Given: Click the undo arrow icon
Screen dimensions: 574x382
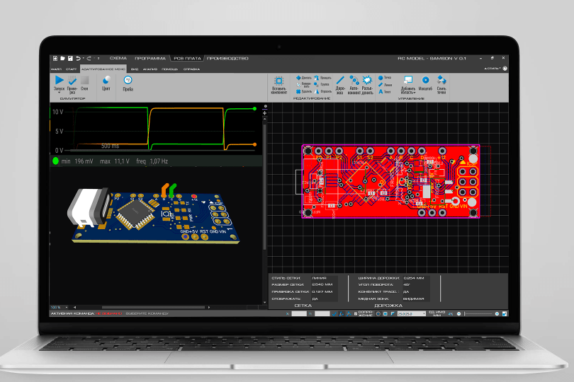Looking at the screenshot, I should (78, 58).
